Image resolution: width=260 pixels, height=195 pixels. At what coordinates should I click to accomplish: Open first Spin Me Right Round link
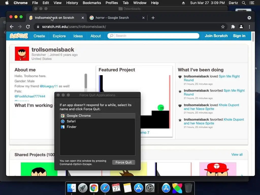click(x=212, y=78)
